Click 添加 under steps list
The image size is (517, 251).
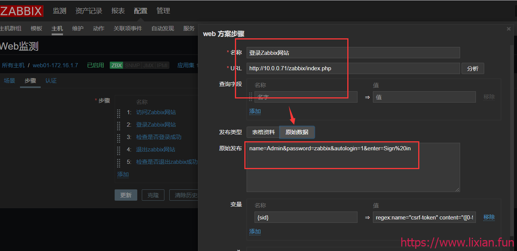point(123,174)
